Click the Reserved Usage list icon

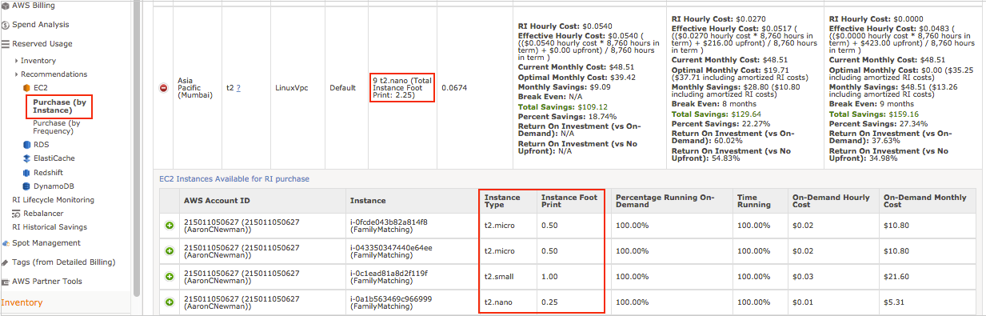[6, 44]
